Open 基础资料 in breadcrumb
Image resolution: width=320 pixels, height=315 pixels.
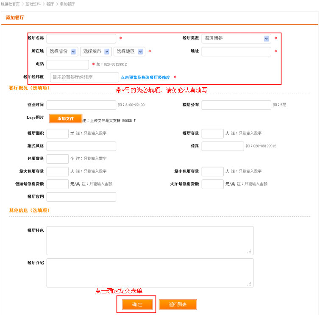33,4
